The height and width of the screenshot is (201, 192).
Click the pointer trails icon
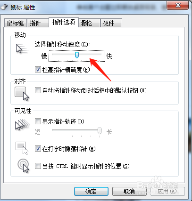pos(22,125)
